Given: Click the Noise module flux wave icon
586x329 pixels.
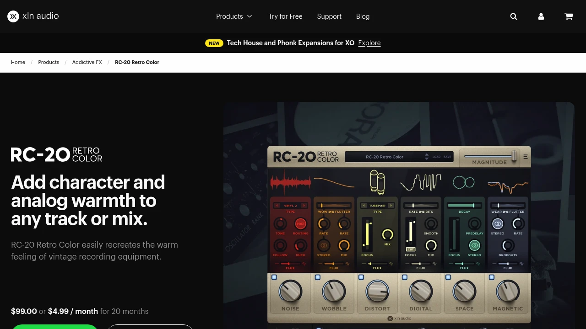Looking at the screenshot, I should click(304, 264).
